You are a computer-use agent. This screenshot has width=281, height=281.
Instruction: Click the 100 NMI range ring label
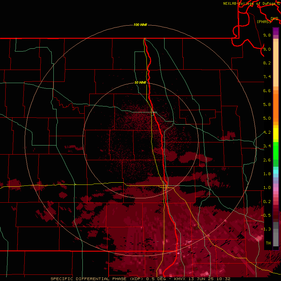(x=140, y=25)
